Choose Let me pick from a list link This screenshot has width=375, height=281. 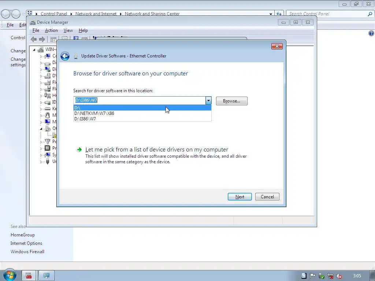(x=157, y=150)
